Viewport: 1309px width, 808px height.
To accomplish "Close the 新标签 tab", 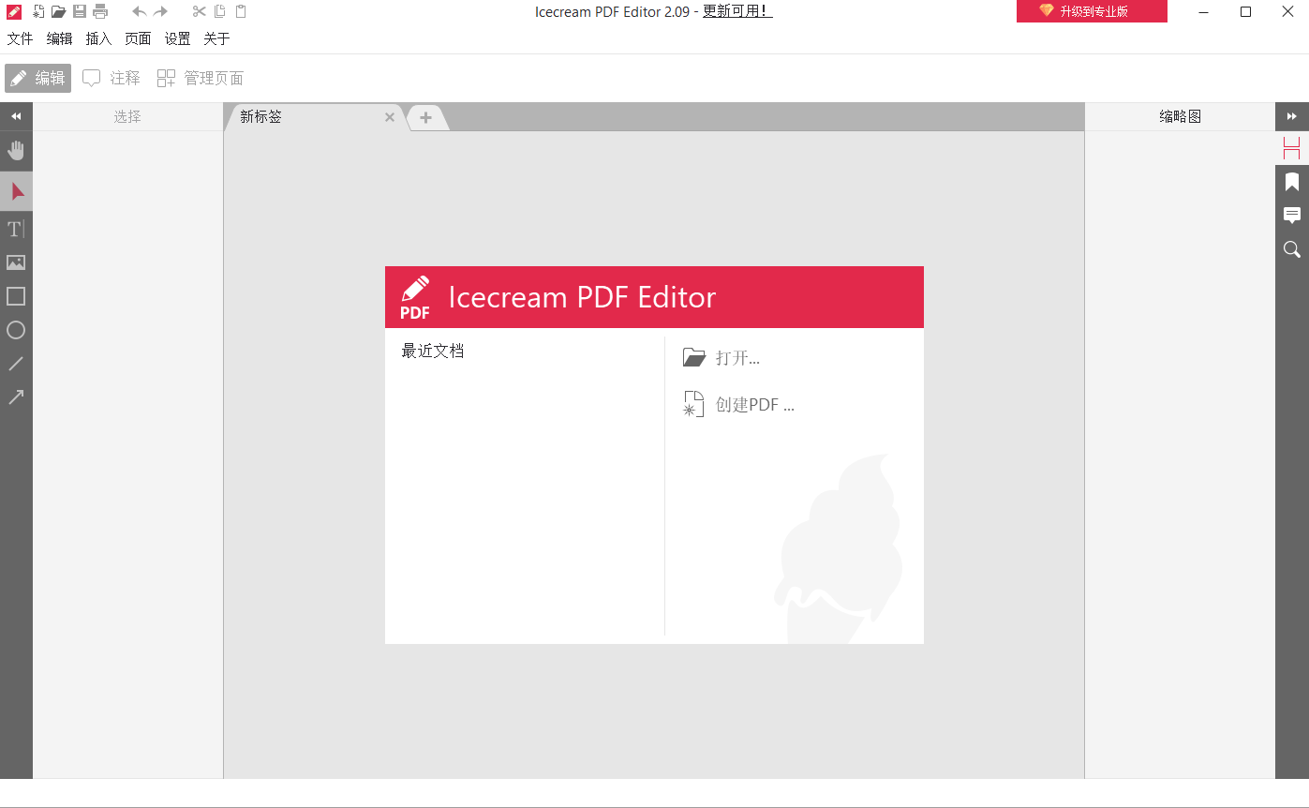I will pos(390,117).
